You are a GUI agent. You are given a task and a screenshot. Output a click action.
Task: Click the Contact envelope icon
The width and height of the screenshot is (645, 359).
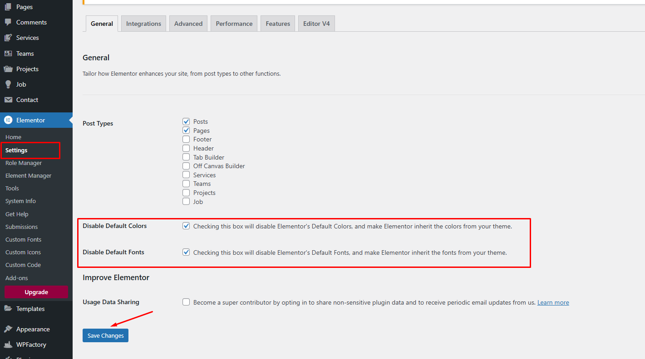8,100
